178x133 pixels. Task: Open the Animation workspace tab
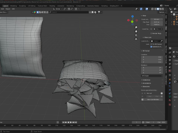[61, 6]
